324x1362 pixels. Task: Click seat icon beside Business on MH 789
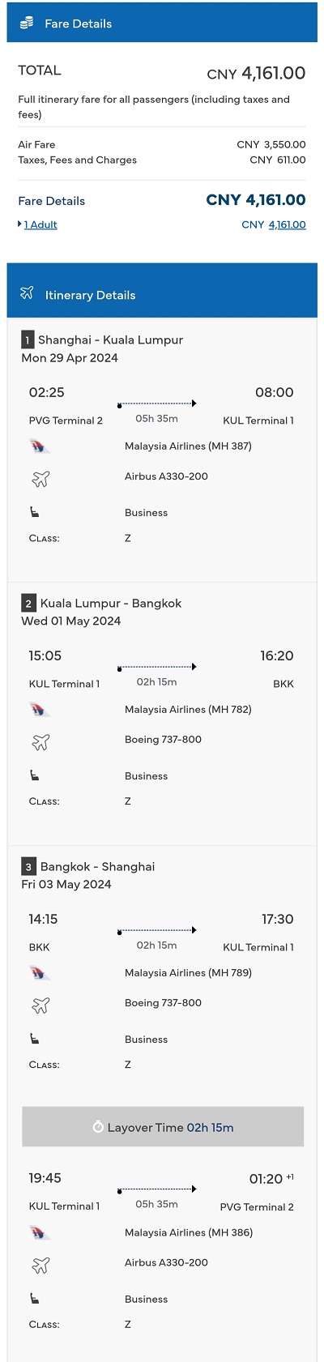35,1039
